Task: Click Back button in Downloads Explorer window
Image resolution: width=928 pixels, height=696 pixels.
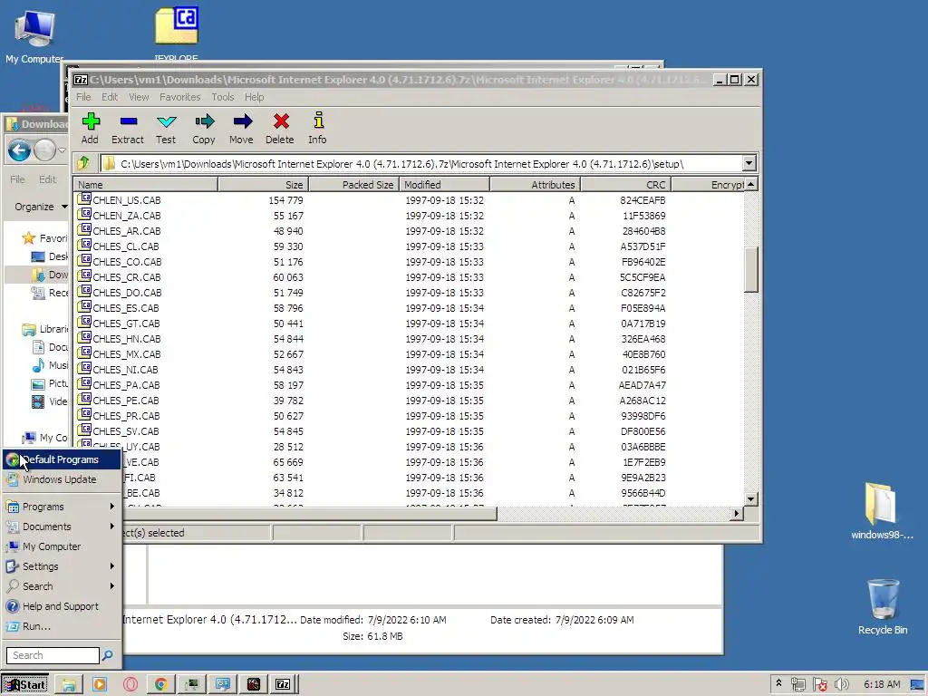Action: pyautogui.click(x=20, y=150)
